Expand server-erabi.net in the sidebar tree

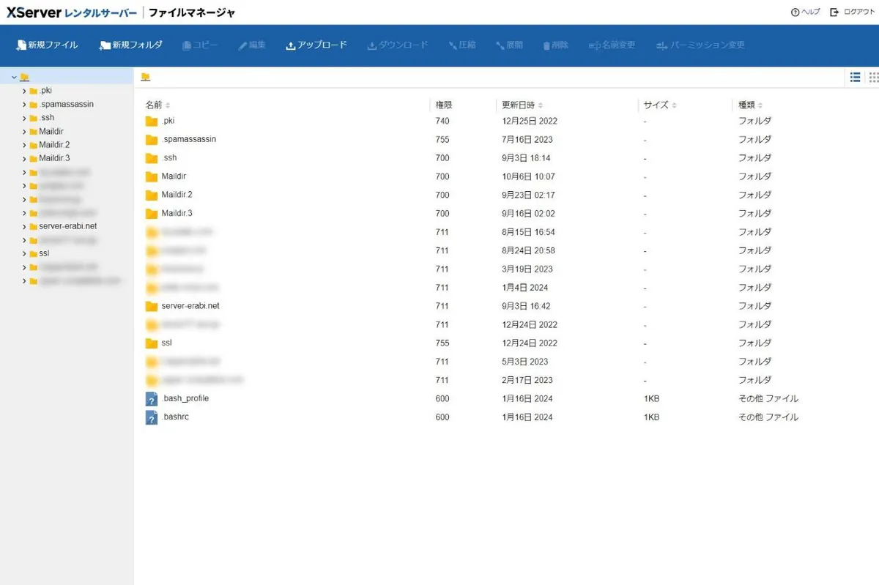[24, 227]
